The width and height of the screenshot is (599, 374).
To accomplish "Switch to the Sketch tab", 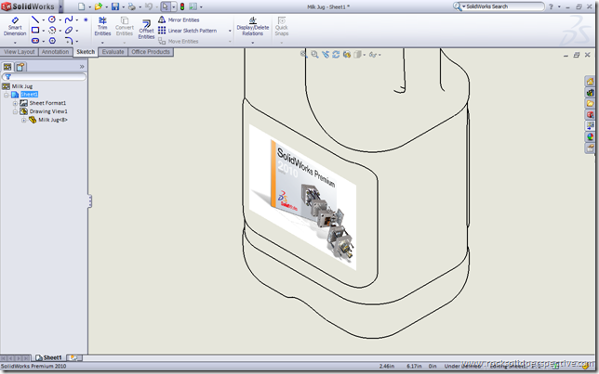I will click(x=86, y=52).
